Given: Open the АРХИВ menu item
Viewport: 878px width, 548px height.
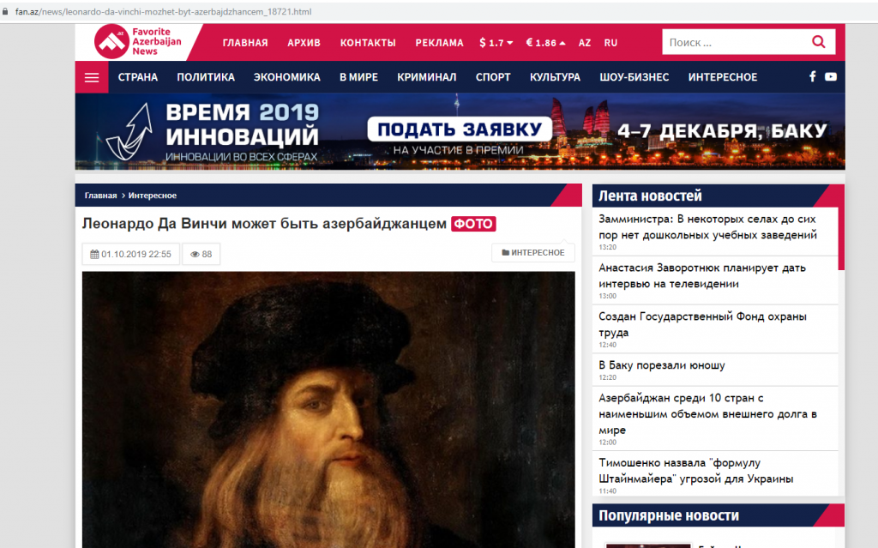Looking at the screenshot, I should coord(304,43).
